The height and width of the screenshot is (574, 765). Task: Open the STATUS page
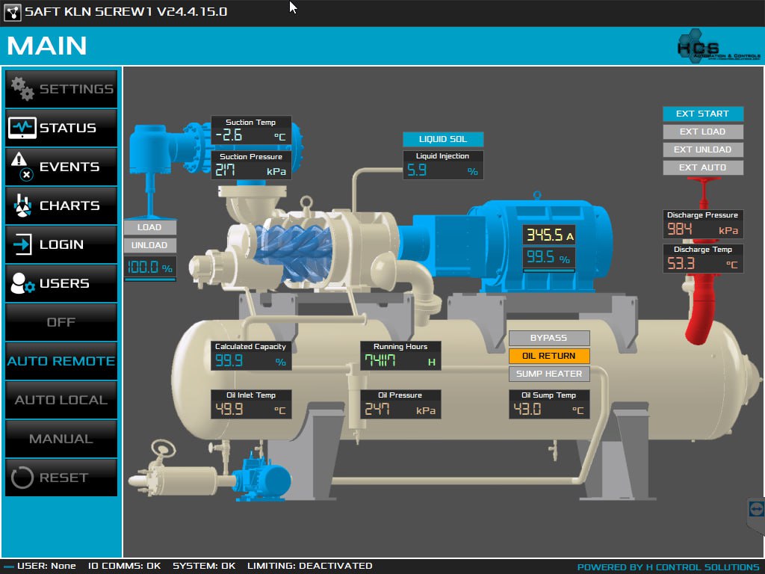(x=61, y=128)
